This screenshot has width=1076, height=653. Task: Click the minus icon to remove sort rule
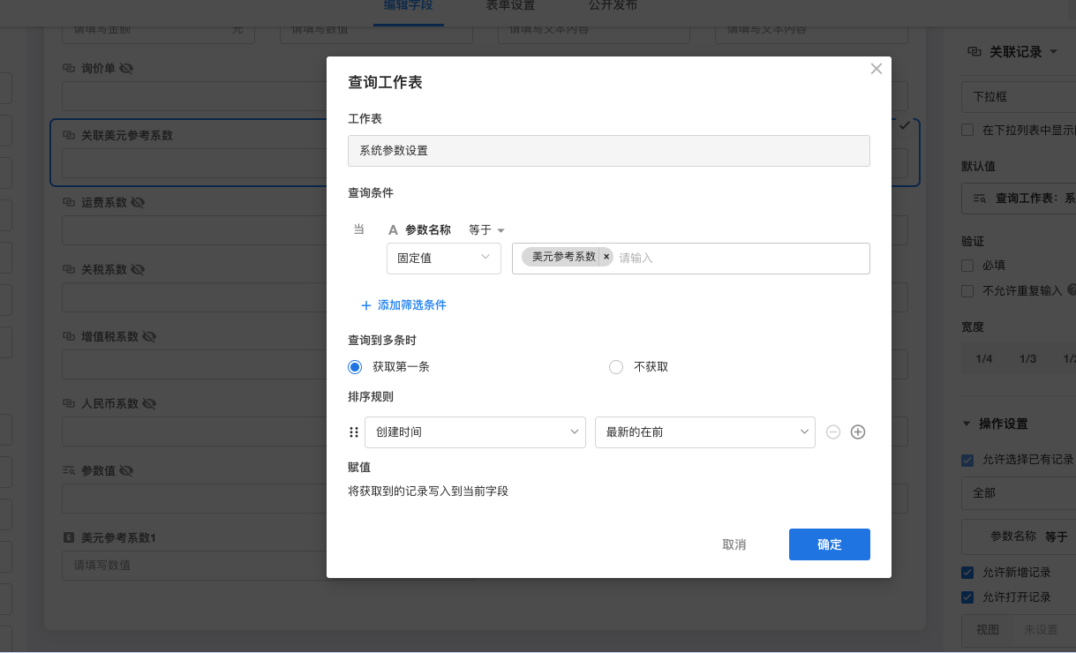(x=832, y=432)
